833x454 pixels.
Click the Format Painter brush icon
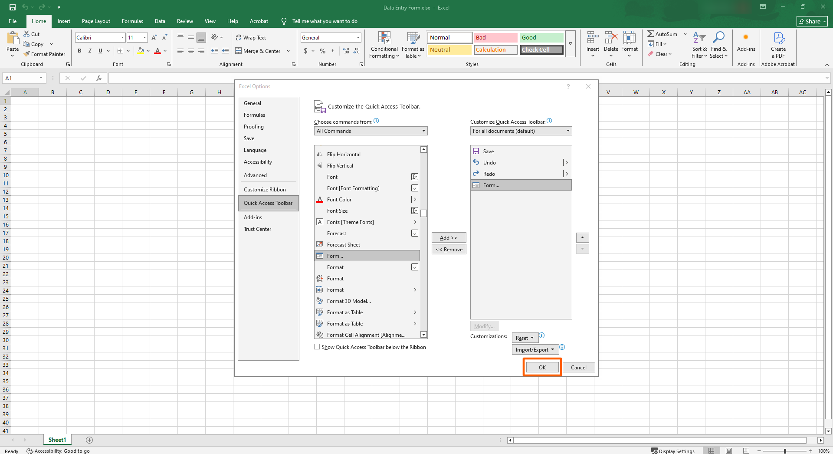click(27, 54)
